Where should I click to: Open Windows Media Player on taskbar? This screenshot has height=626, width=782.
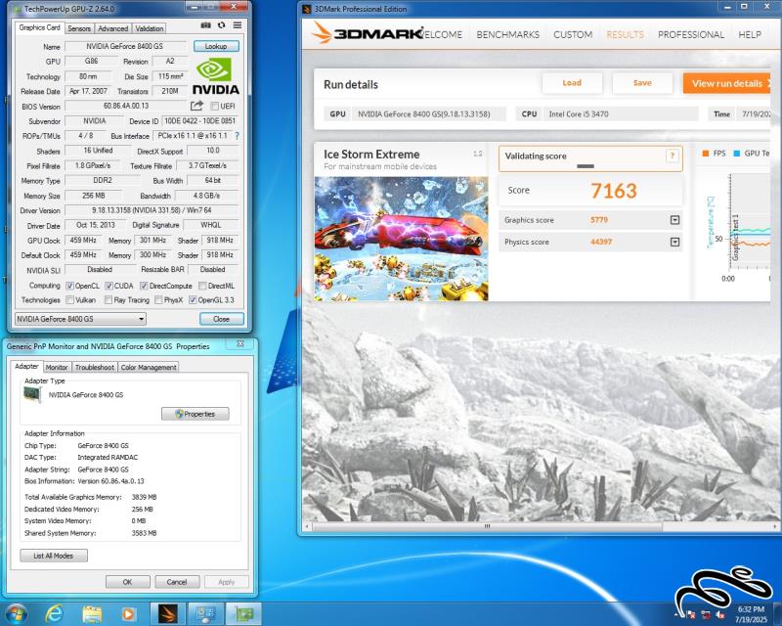tap(128, 614)
